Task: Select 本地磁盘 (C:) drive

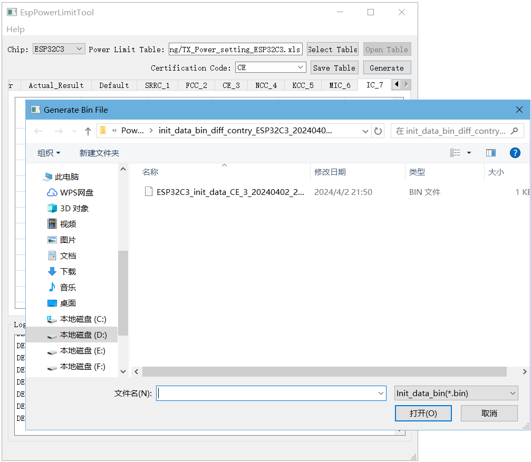Action: coord(82,319)
